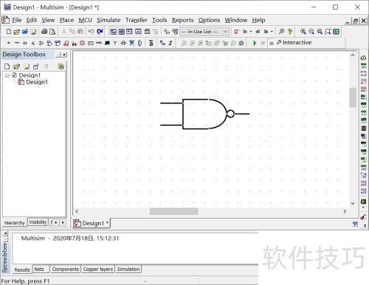Screen dimensions: 369x285
Task: Open the MCU menu
Action: pyautogui.click(x=86, y=20)
